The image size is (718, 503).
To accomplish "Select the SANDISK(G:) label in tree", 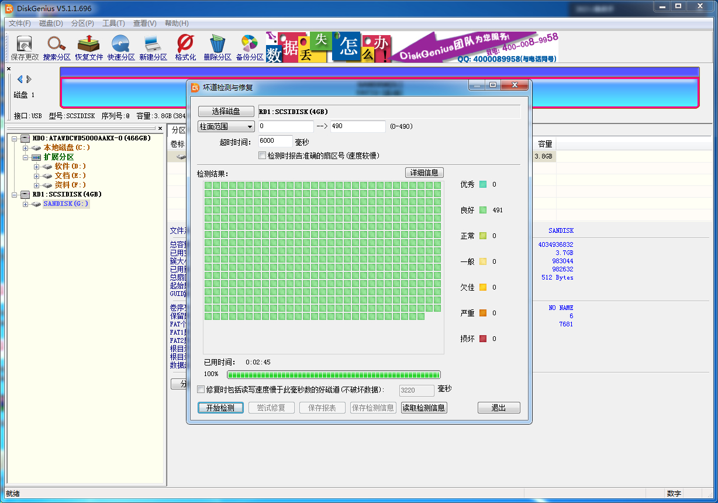I will tap(66, 204).
